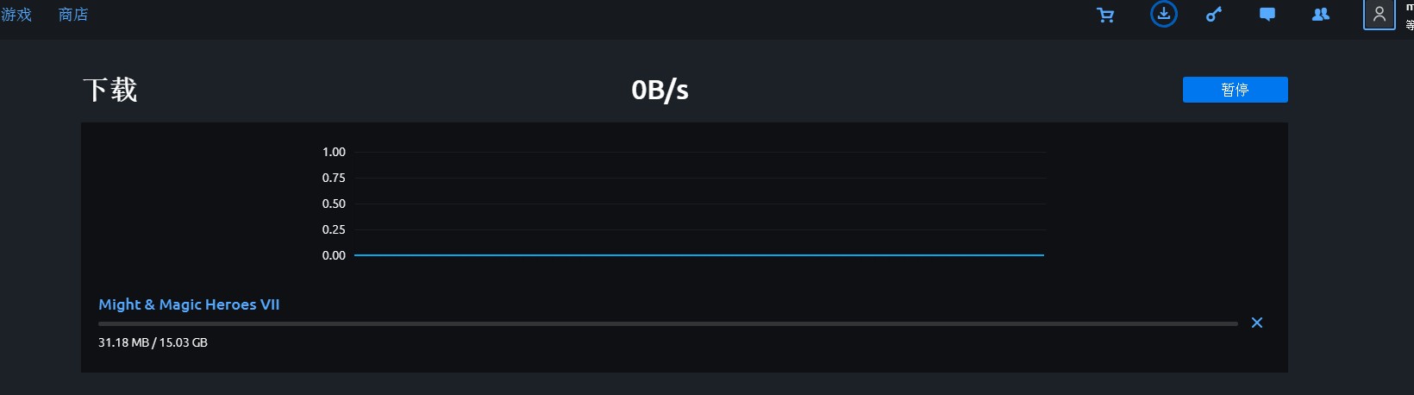The image size is (1414, 395).
Task: Click the blue download speed graph line
Action: click(x=698, y=255)
